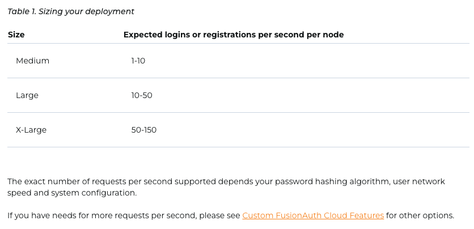The width and height of the screenshot is (474, 229).
Task: Click the text 'for other options.'
Action: click(420, 216)
